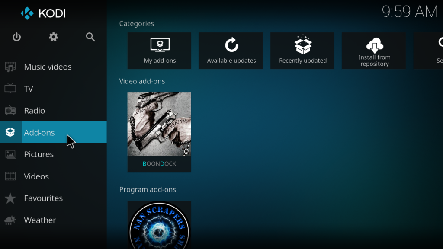
Task: Click the 9:59 AM clock
Action: 410,12
